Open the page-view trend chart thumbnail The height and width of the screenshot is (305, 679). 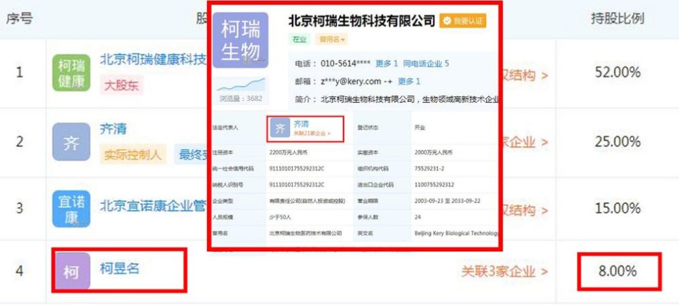pos(241,84)
